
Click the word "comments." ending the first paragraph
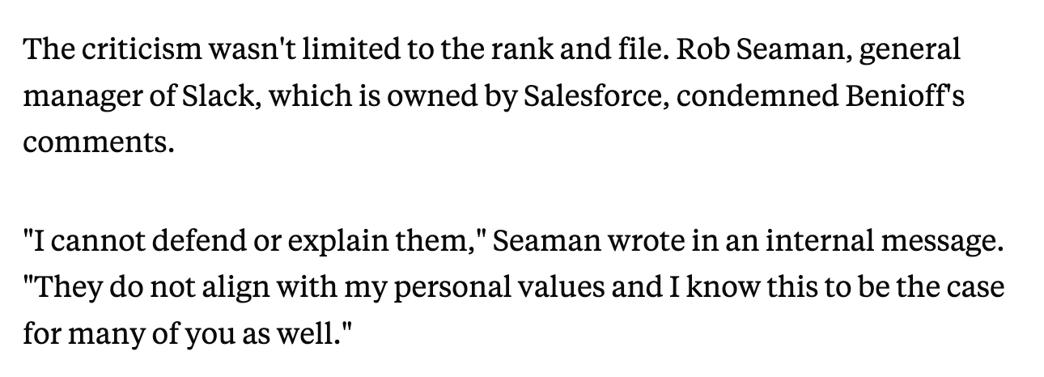(x=98, y=143)
